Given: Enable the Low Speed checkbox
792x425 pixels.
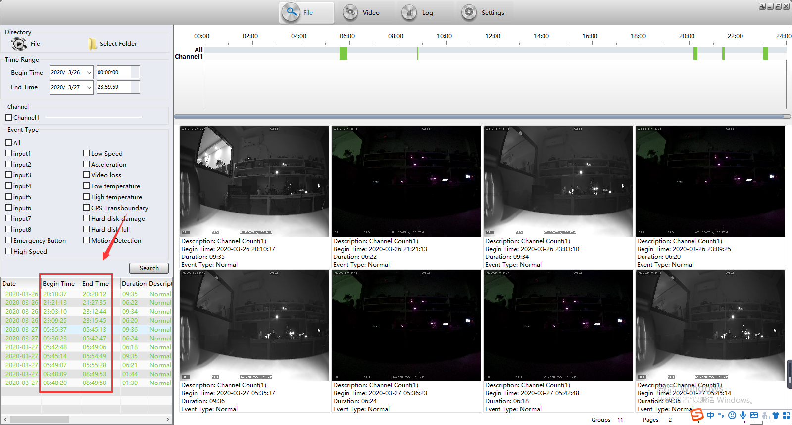Looking at the screenshot, I should tap(87, 153).
